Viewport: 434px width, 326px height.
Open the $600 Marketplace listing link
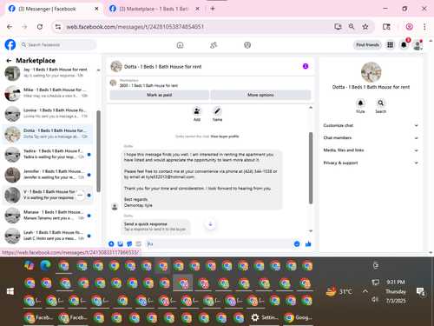tap(148, 85)
